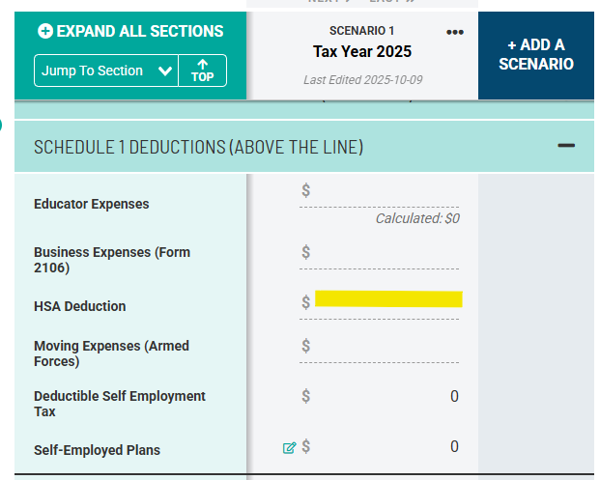
Task: Click the highlighted HSA Deduction field
Action: point(388,299)
